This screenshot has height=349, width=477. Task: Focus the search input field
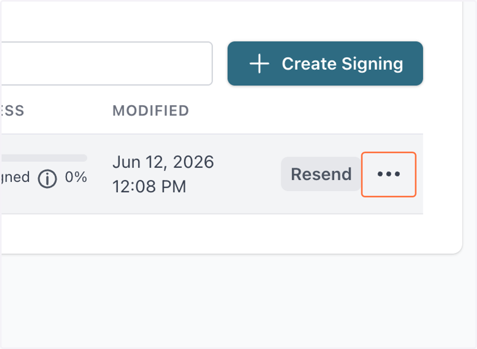pyautogui.click(x=107, y=63)
